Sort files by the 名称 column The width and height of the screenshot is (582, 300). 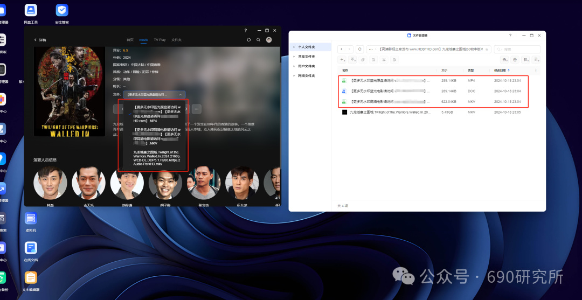click(345, 70)
